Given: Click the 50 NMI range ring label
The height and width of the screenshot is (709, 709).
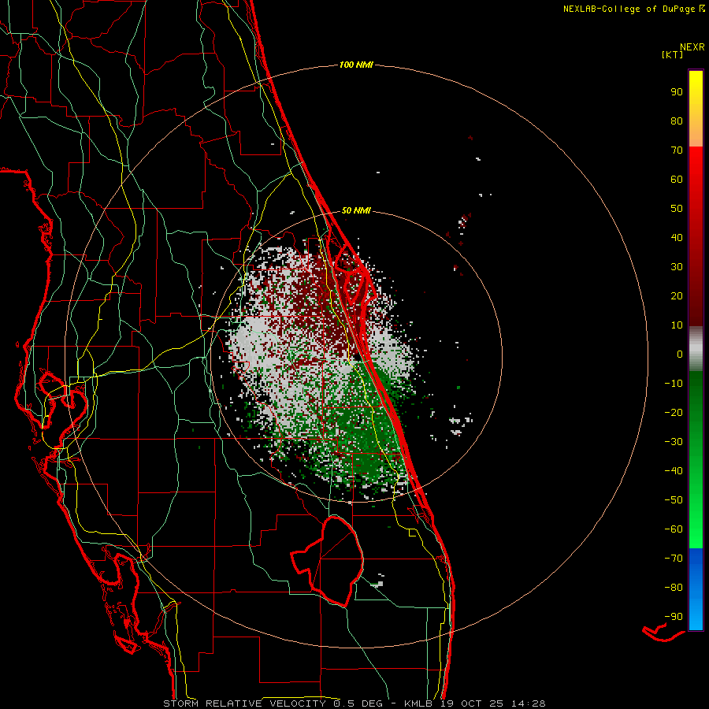Looking at the screenshot, I should 356,210.
